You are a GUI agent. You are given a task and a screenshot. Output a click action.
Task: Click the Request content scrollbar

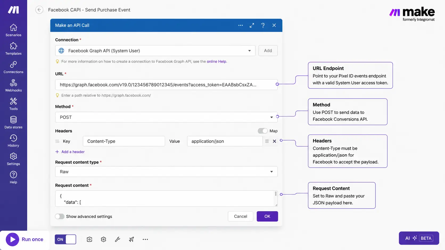[x=276, y=194]
